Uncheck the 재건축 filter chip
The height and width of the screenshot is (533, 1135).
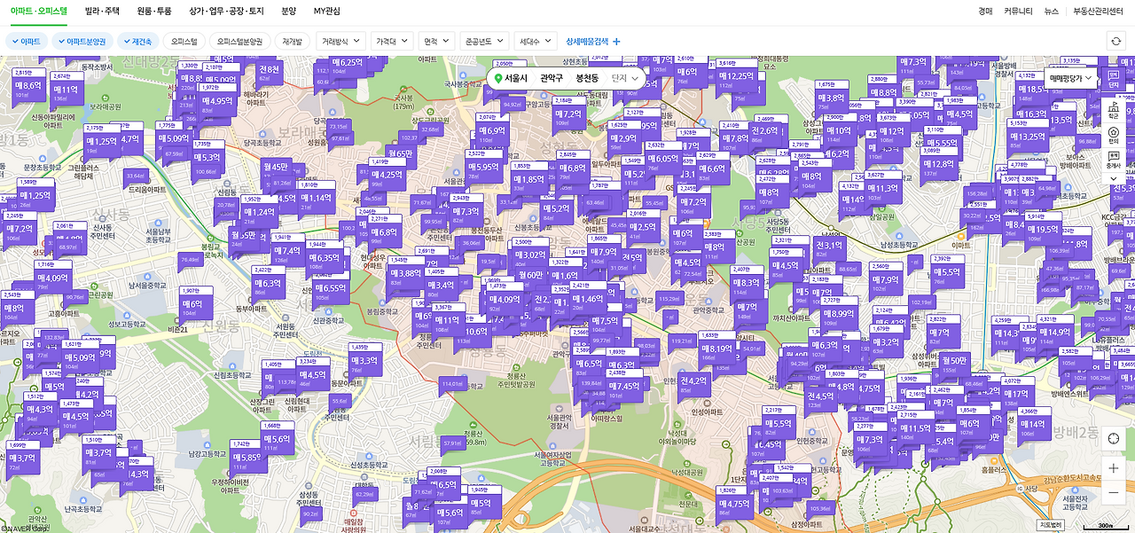point(137,41)
